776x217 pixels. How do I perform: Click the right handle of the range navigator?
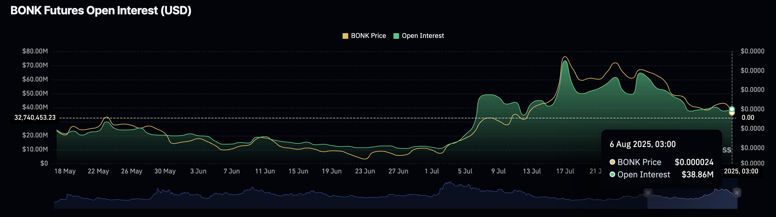tap(737, 193)
